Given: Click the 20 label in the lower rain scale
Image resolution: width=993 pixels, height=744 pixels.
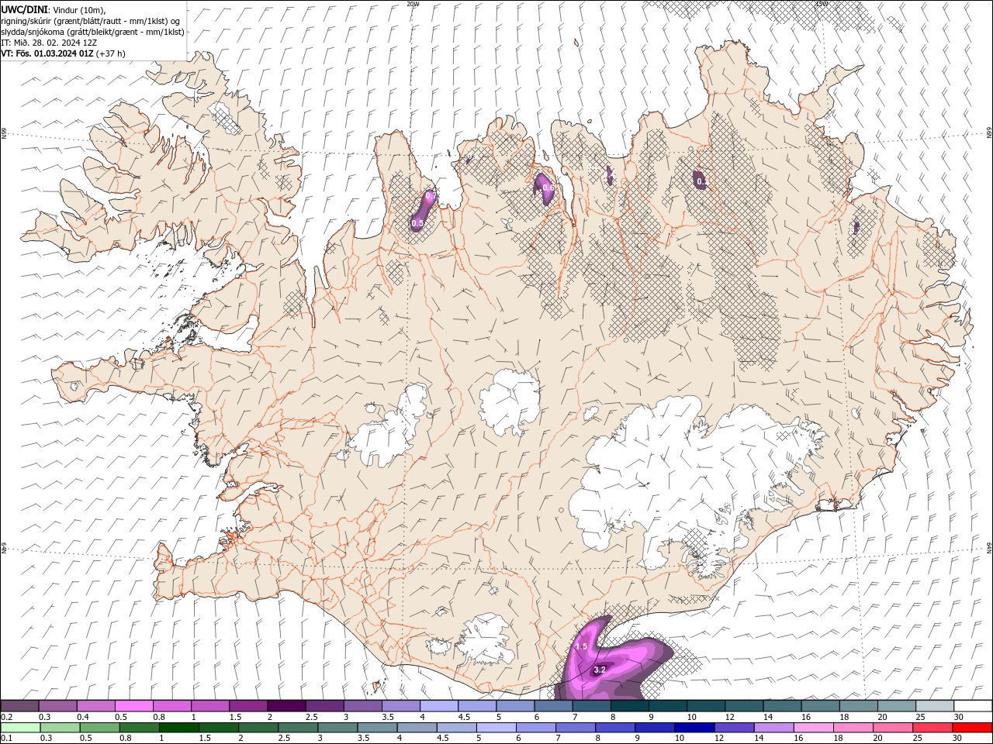Looking at the screenshot, I should (x=877, y=739).
